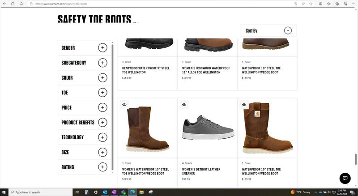Expand the Toe filter

coord(102,93)
